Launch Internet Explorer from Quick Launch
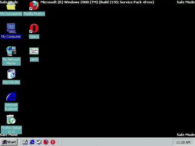 pyautogui.click(x=32, y=142)
